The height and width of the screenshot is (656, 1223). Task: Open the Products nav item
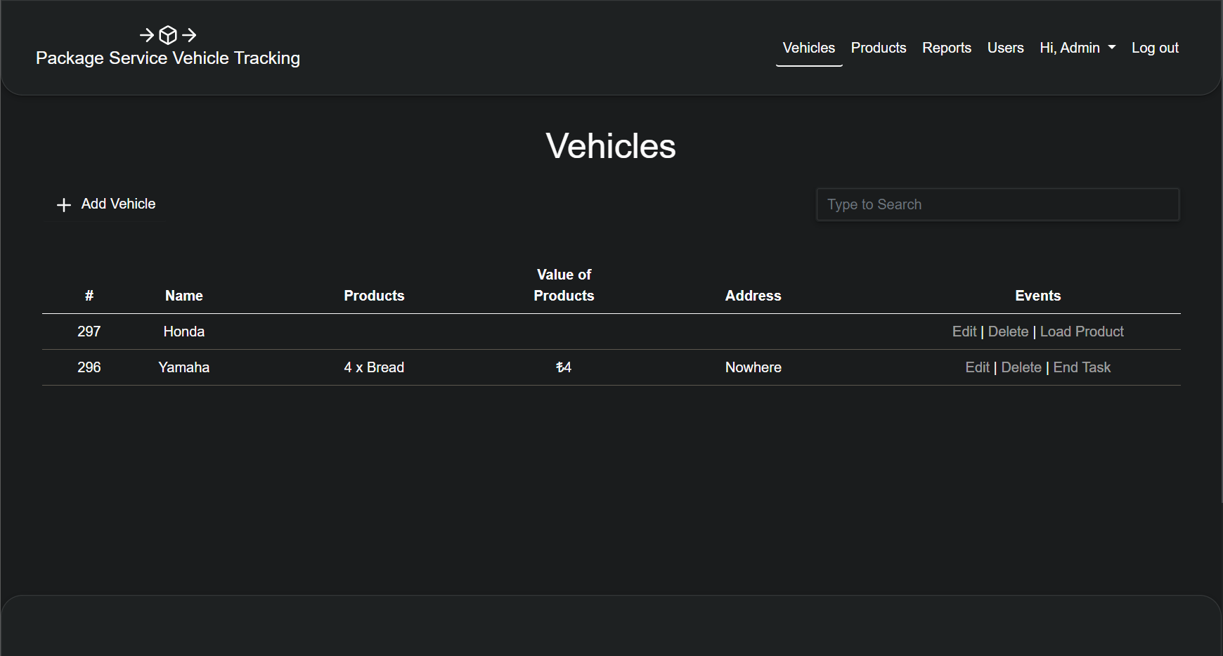[879, 48]
